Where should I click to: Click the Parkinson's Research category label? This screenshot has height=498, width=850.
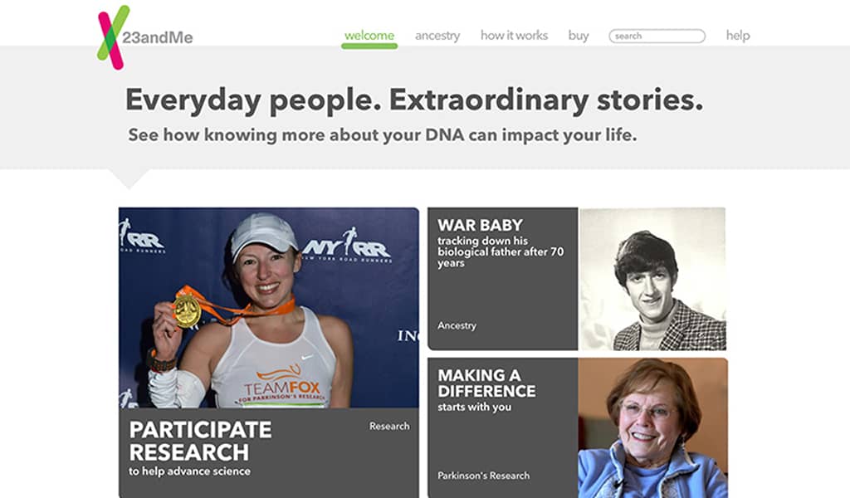(x=483, y=476)
